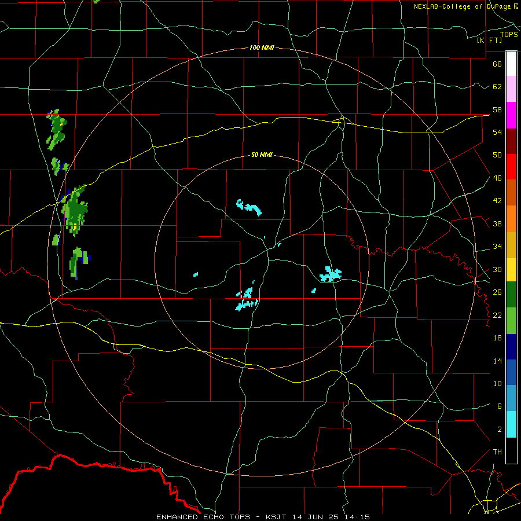Click the burnt orange legend color block

coord(511,193)
